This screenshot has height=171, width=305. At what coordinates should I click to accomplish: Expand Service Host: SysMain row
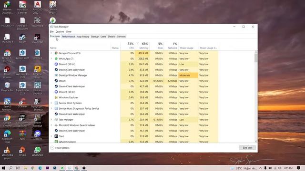tap(51, 103)
